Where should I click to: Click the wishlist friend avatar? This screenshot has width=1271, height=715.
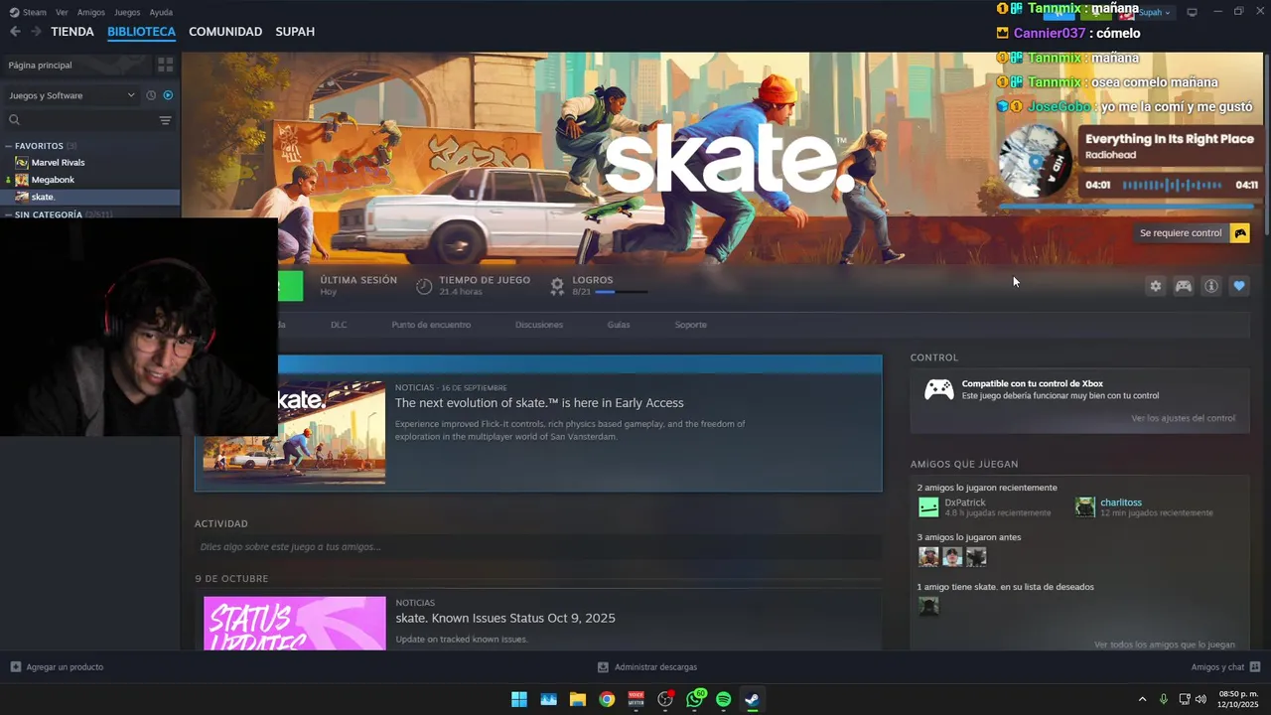click(928, 606)
